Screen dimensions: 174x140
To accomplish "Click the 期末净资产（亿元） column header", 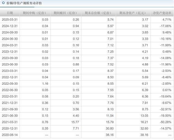I will (133, 13).
